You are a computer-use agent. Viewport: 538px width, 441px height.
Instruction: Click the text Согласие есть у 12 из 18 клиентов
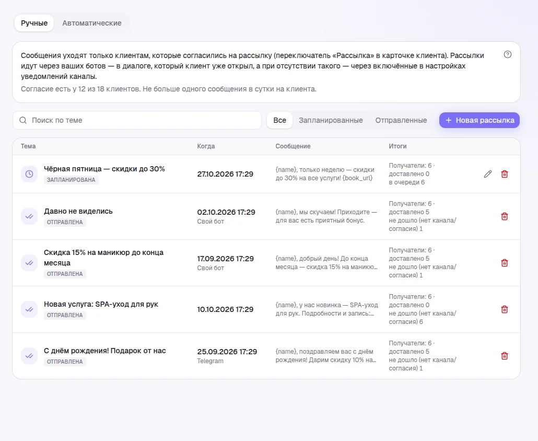(x=80, y=89)
